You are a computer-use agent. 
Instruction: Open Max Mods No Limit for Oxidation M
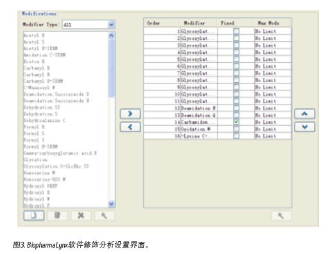273,129
